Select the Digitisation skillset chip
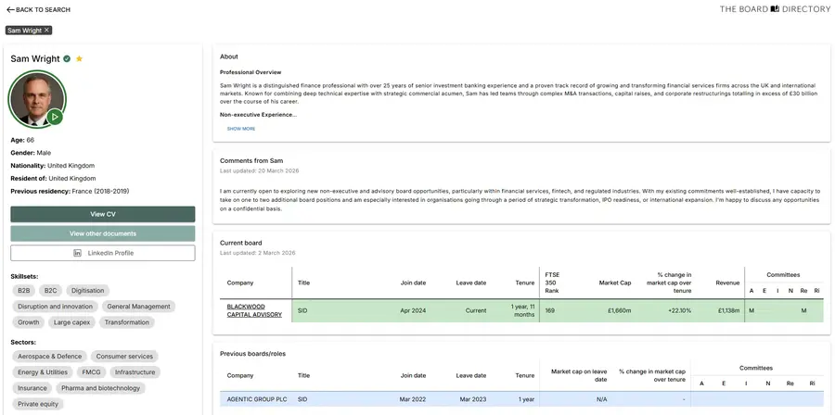 point(88,291)
